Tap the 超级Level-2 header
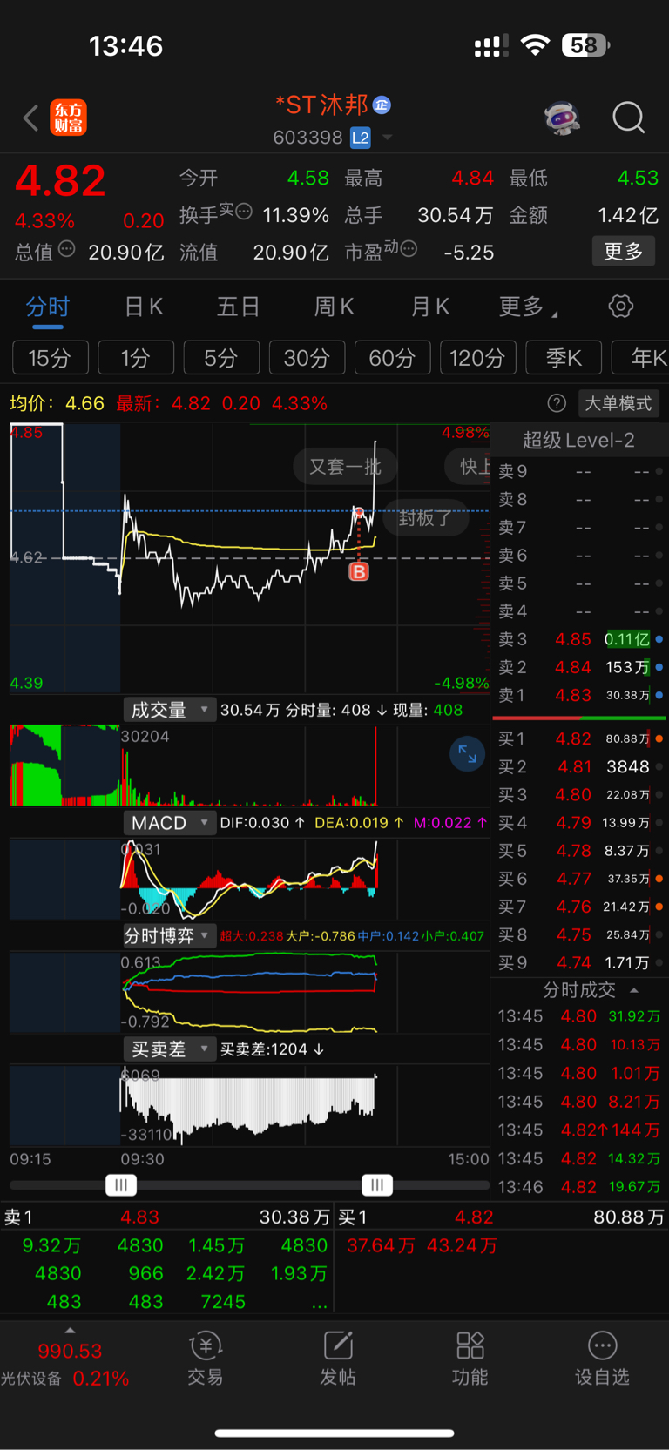Image resolution: width=669 pixels, height=1450 pixels. (x=578, y=441)
